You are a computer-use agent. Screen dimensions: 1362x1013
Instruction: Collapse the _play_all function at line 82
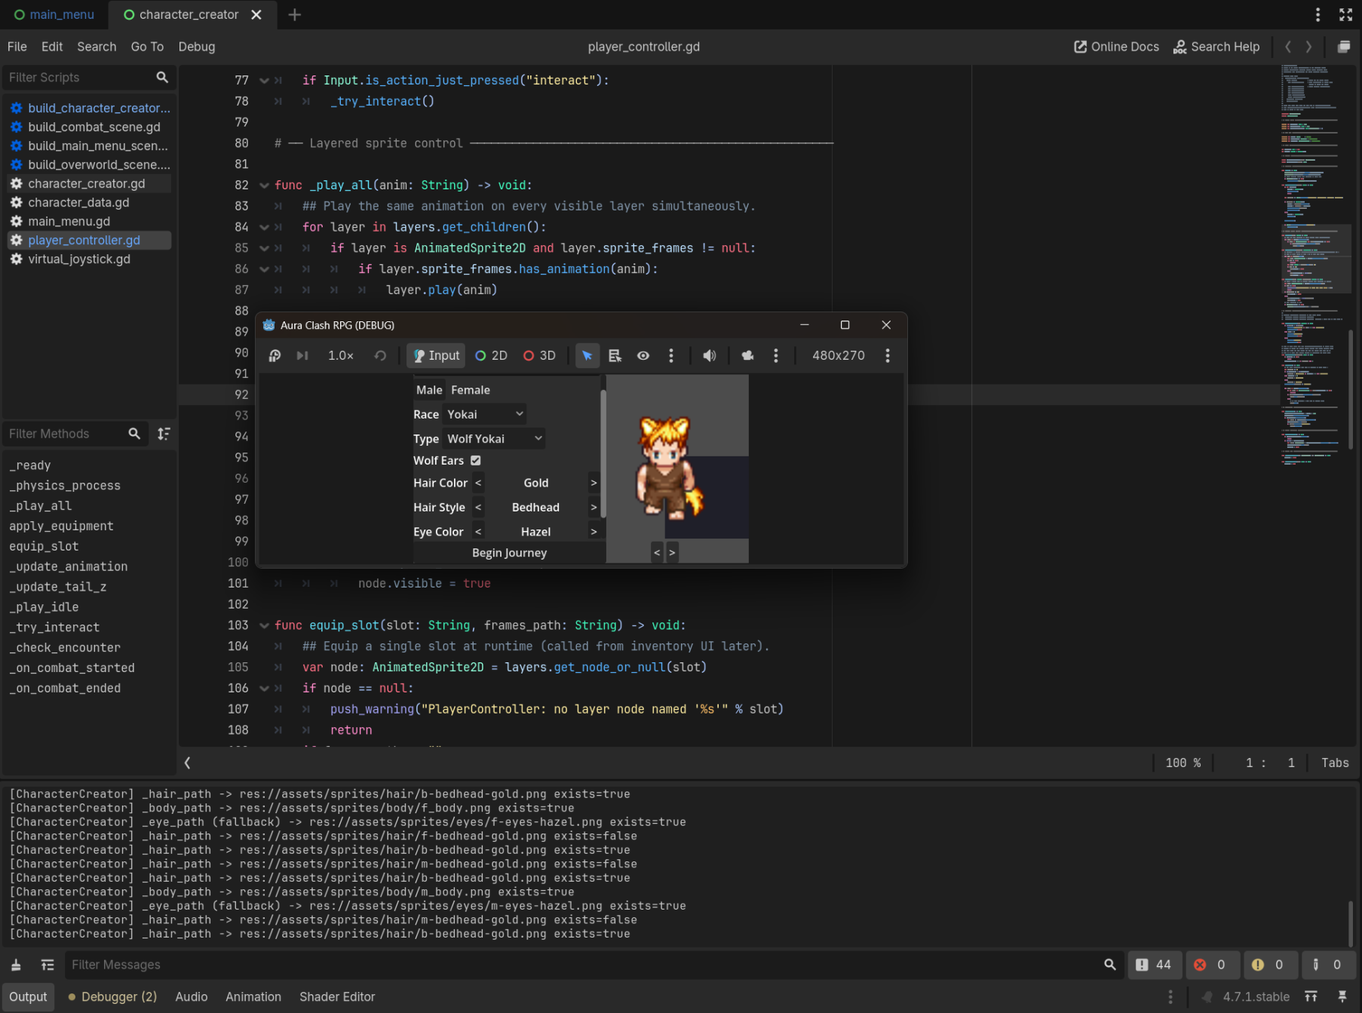point(264,186)
